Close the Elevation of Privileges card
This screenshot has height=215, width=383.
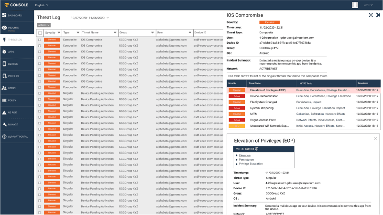click(x=375, y=139)
